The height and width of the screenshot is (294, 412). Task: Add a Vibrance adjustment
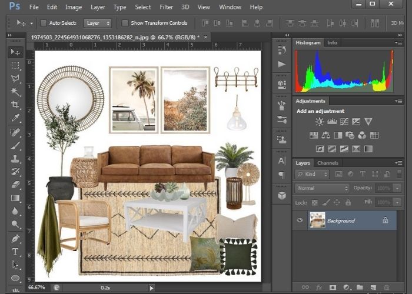(368, 122)
